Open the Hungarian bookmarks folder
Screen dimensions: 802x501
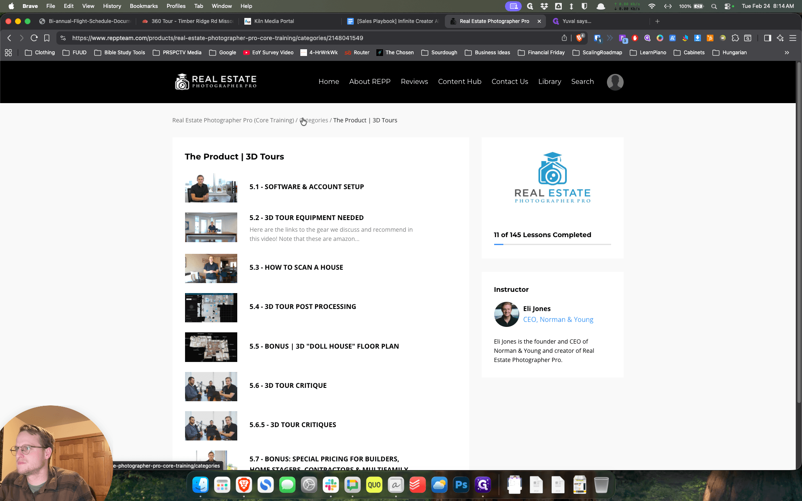click(x=729, y=53)
